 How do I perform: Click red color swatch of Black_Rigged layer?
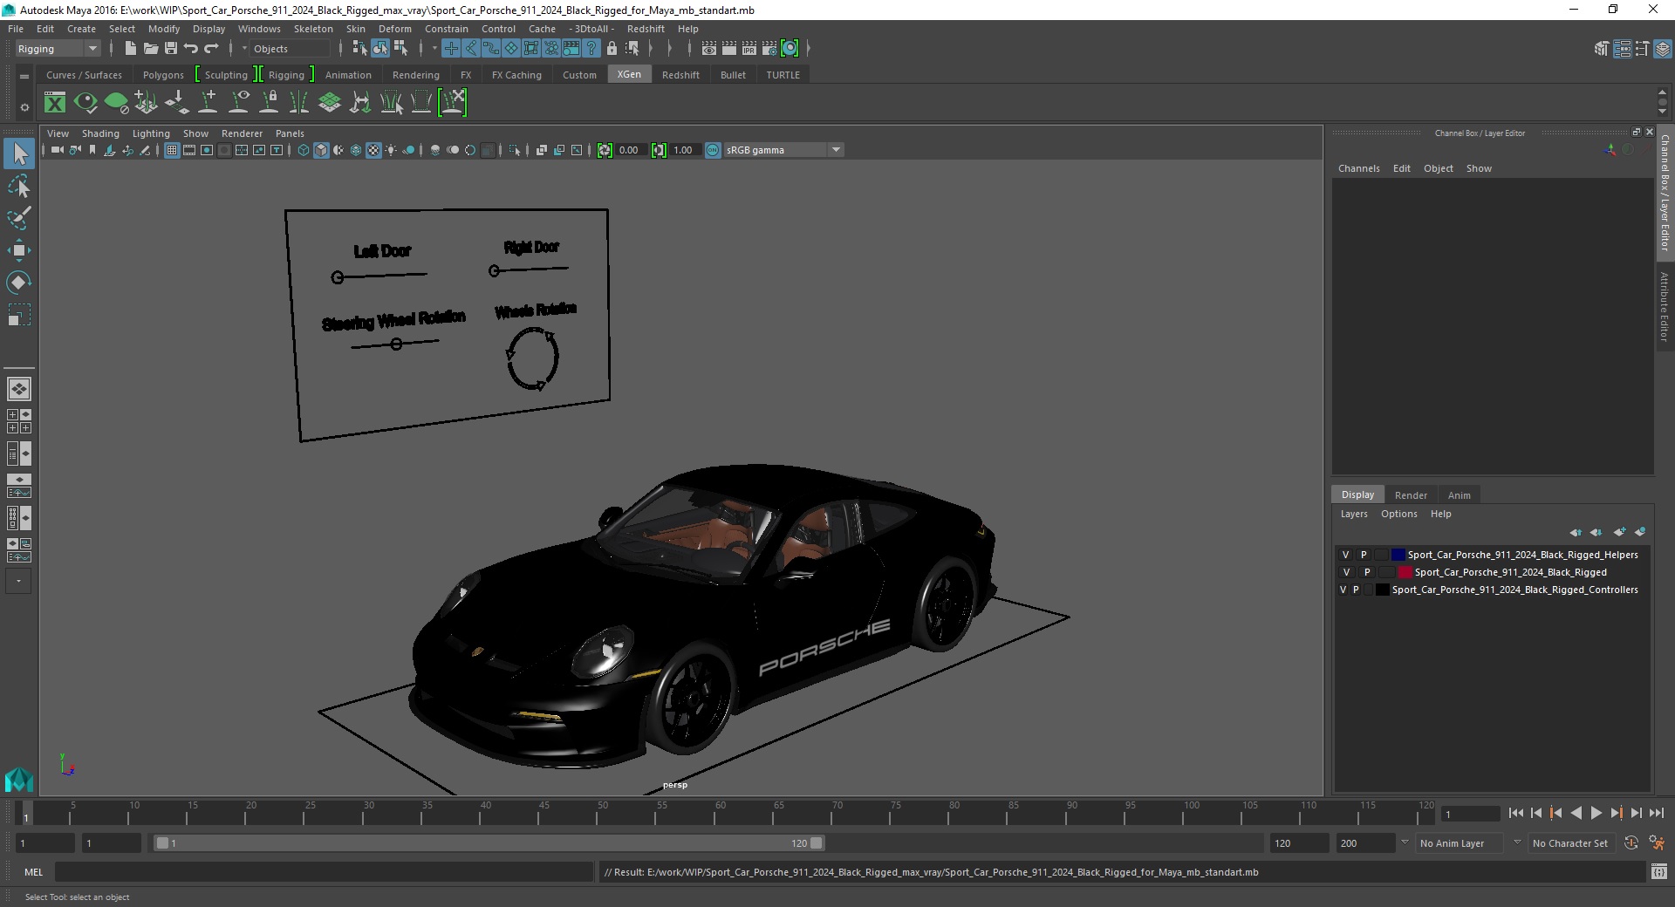pyautogui.click(x=1405, y=572)
